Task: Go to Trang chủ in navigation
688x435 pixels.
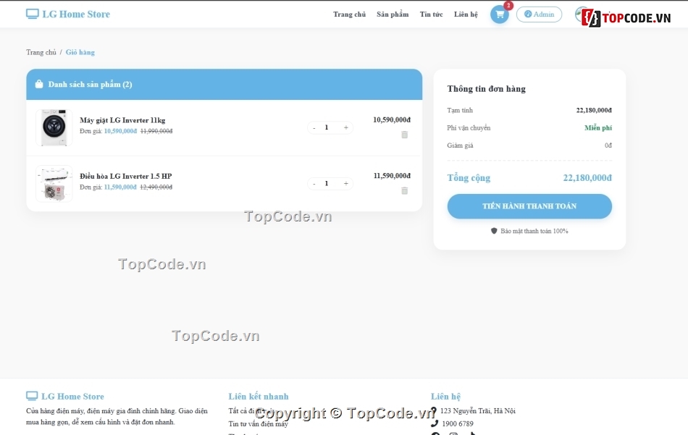Action: pos(349,14)
